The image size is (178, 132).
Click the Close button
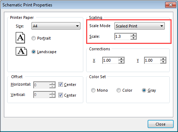click(x=160, y=124)
